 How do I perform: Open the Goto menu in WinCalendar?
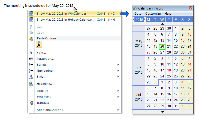click(x=138, y=14)
